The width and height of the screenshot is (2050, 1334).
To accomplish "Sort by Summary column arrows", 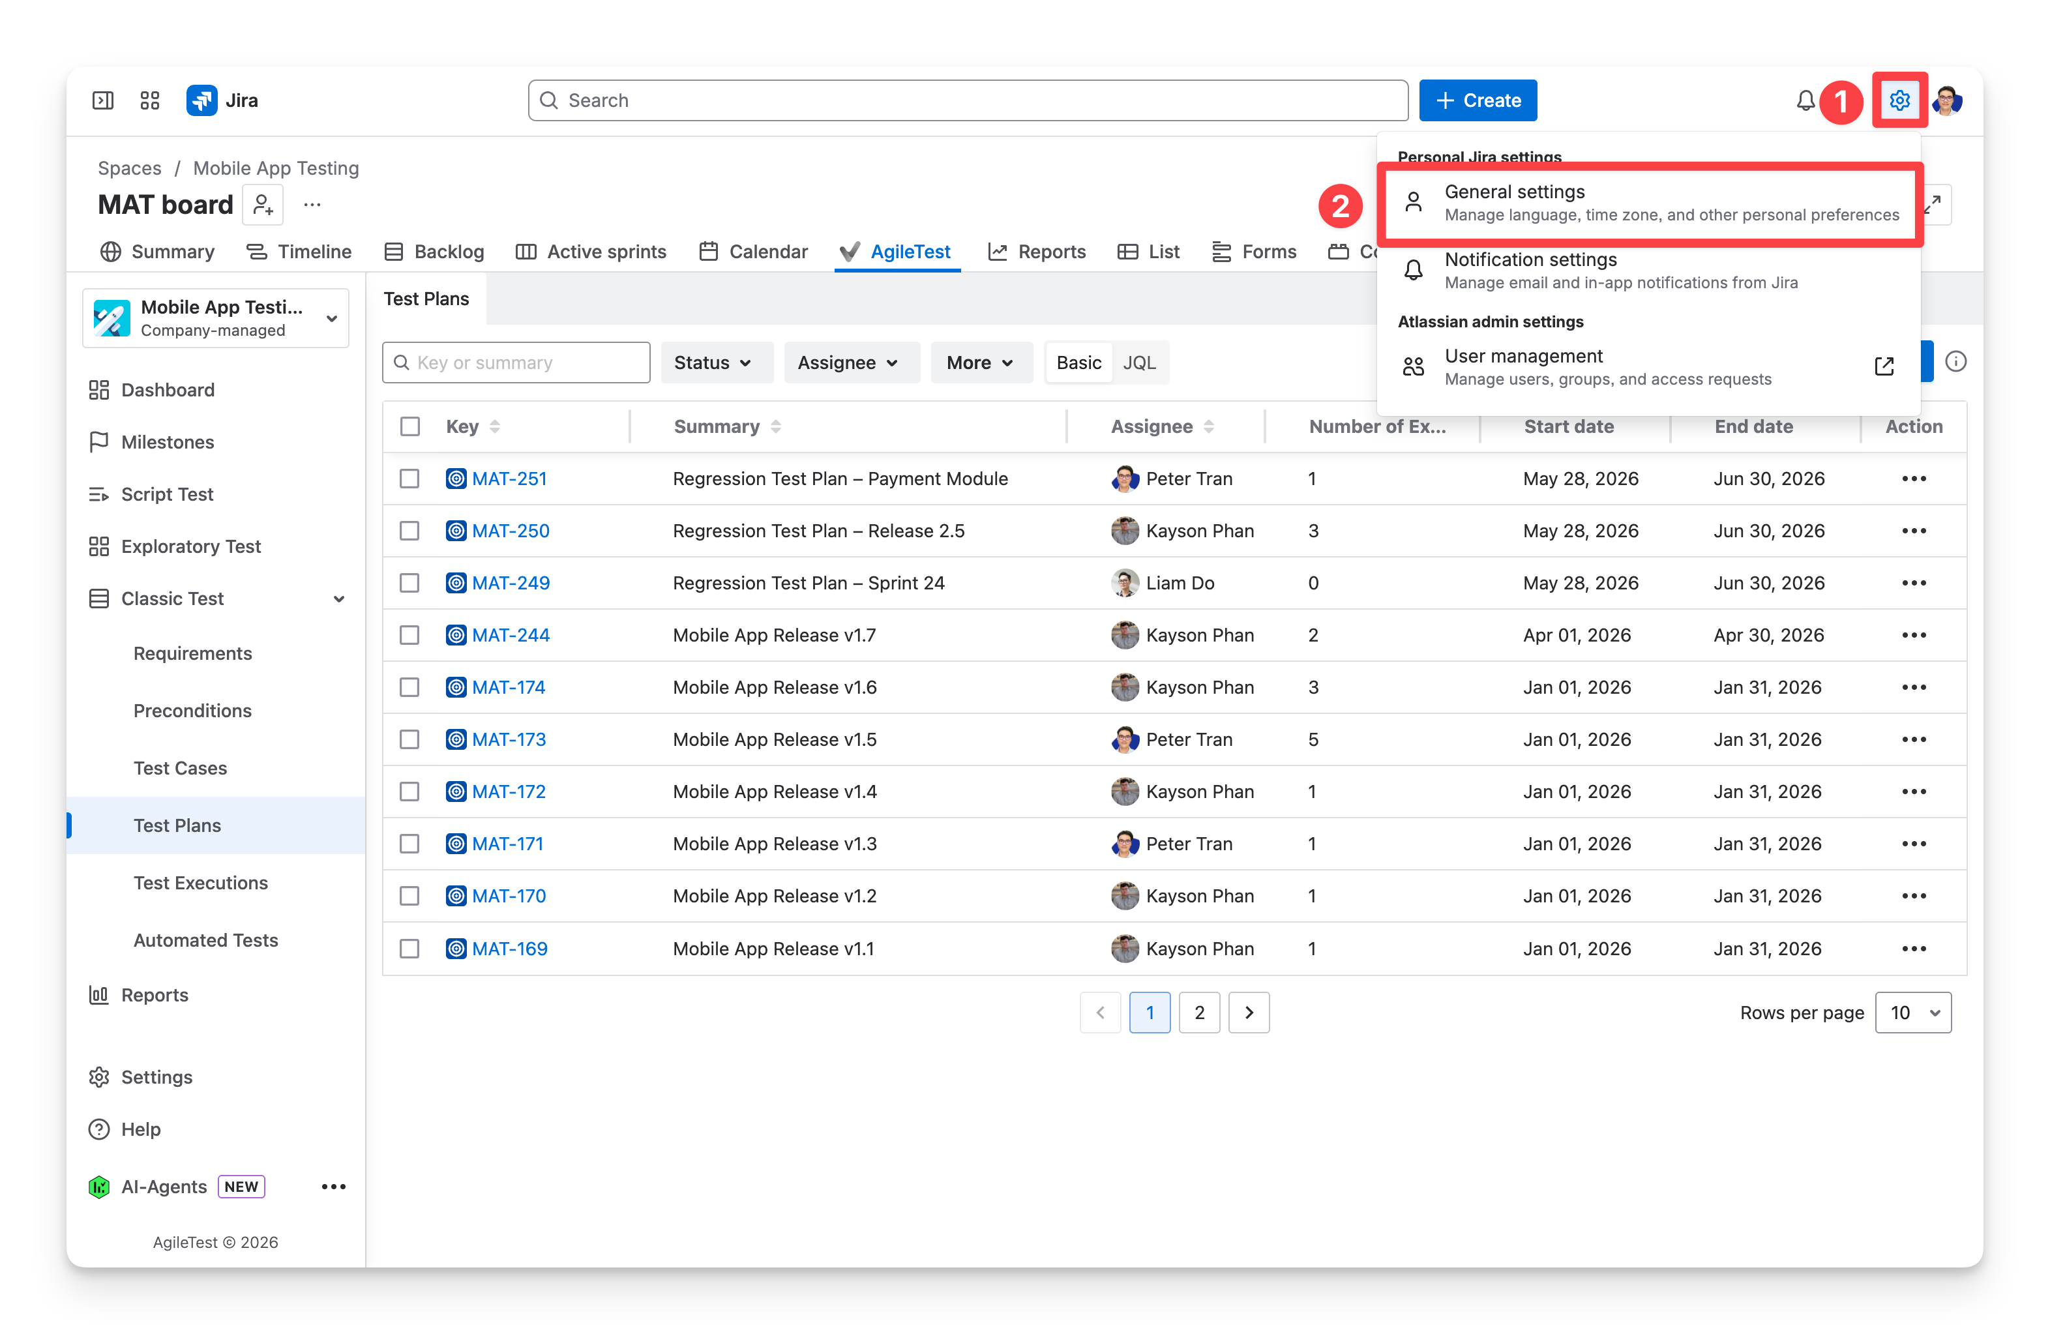I will pyautogui.click(x=776, y=427).
